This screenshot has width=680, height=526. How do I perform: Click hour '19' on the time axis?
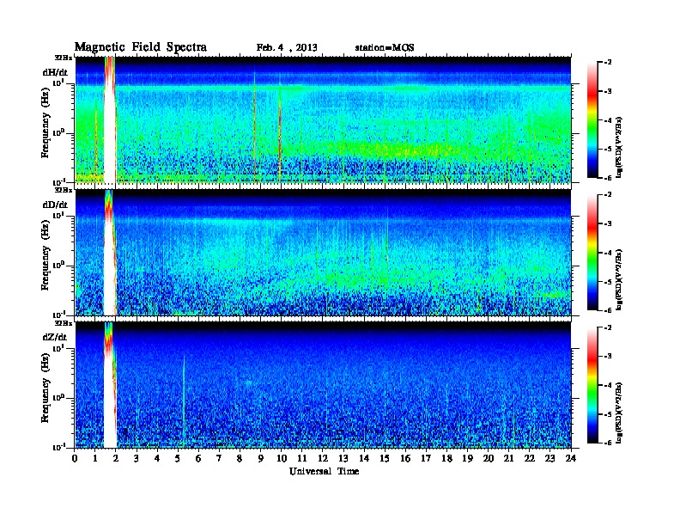(467, 458)
